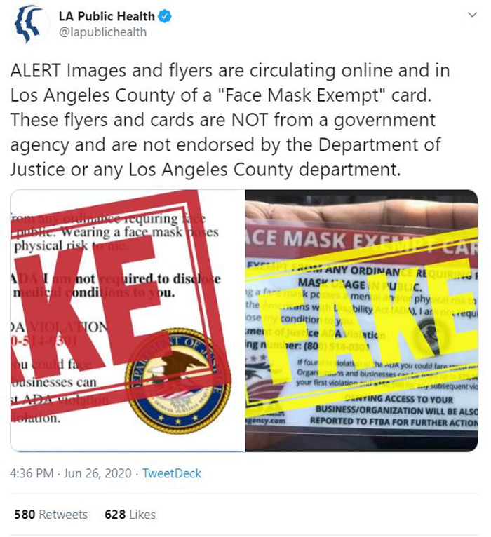Click the large Department of Justice seal
491x537 pixels.
coord(178,381)
